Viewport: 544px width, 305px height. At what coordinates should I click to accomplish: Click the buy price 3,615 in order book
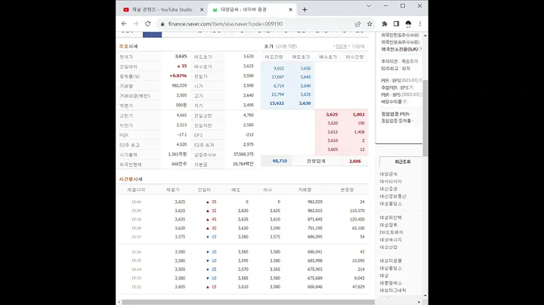(332, 132)
